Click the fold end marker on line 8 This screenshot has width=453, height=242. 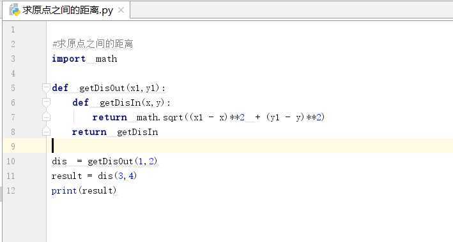point(46,132)
